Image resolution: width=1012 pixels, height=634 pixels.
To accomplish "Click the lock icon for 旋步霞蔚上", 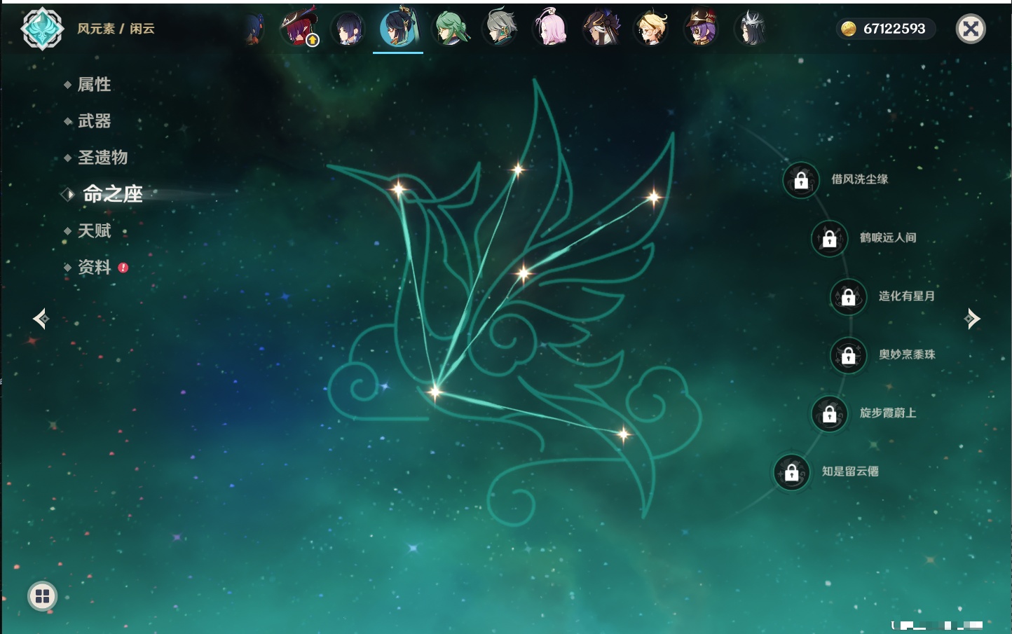I will click(830, 413).
